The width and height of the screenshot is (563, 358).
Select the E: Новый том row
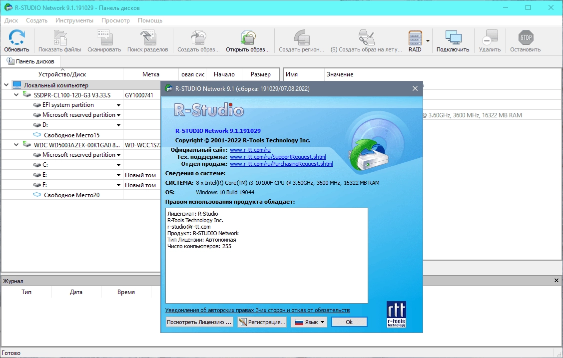[81, 175]
